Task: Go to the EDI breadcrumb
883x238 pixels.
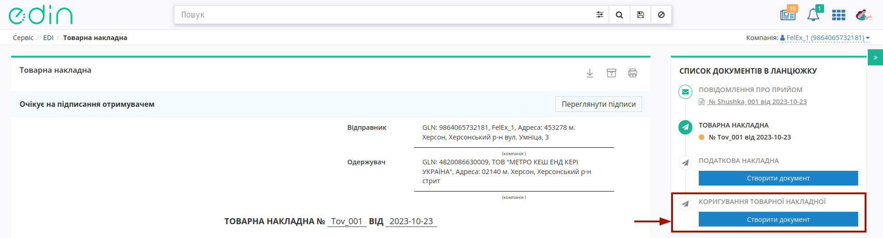Action: [48, 38]
